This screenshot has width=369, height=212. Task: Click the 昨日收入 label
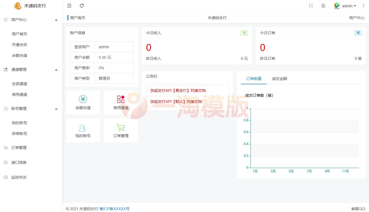(154, 58)
